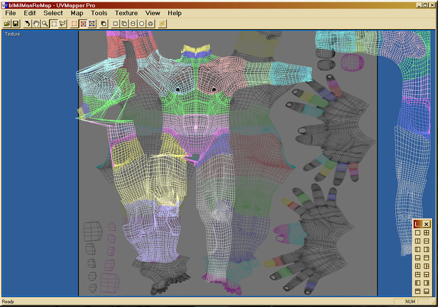Choose the rectangular marquee selection tool
438x307 pixels.
[54, 23]
